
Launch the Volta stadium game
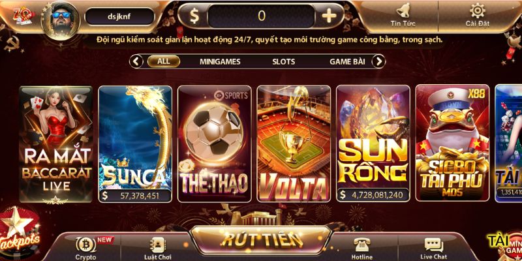click(x=294, y=144)
